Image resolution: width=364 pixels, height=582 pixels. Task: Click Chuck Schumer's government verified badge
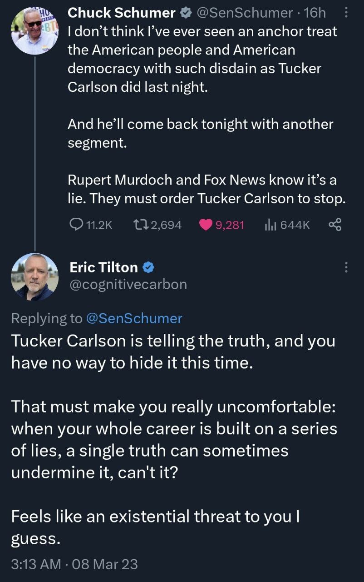185,13
